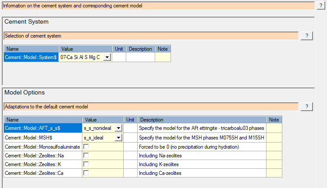Click the Unit header in Cement System table
Image resolution: width=327 pixels, height=188 pixels.
coord(119,49)
